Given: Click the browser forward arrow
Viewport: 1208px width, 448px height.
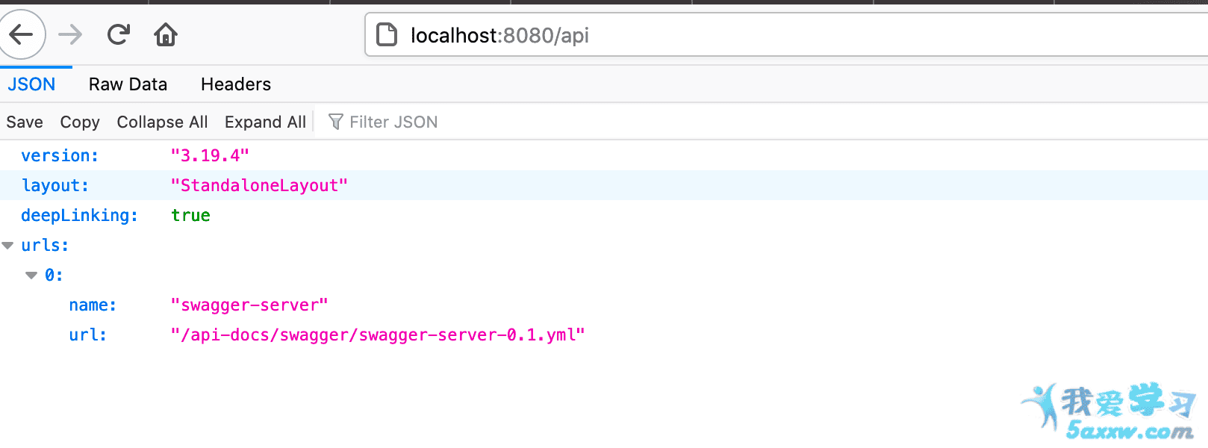Looking at the screenshot, I should point(70,34).
